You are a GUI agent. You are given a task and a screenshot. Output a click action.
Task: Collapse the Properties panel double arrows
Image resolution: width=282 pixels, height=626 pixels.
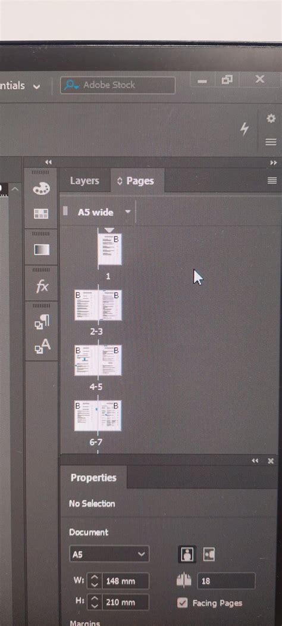pyautogui.click(x=255, y=461)
